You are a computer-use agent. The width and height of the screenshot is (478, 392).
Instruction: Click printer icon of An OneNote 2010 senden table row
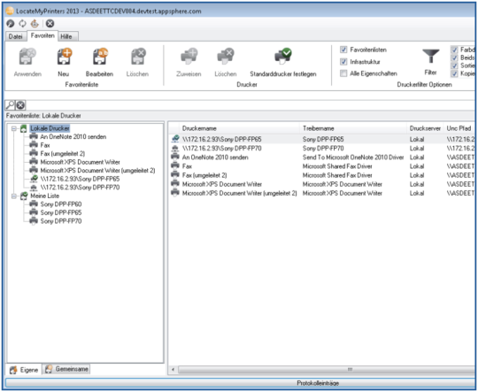[x=175, y=157]
